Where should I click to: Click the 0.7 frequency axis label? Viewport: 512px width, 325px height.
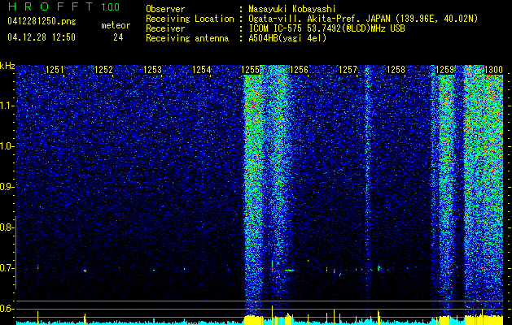[x=7, y=268]
